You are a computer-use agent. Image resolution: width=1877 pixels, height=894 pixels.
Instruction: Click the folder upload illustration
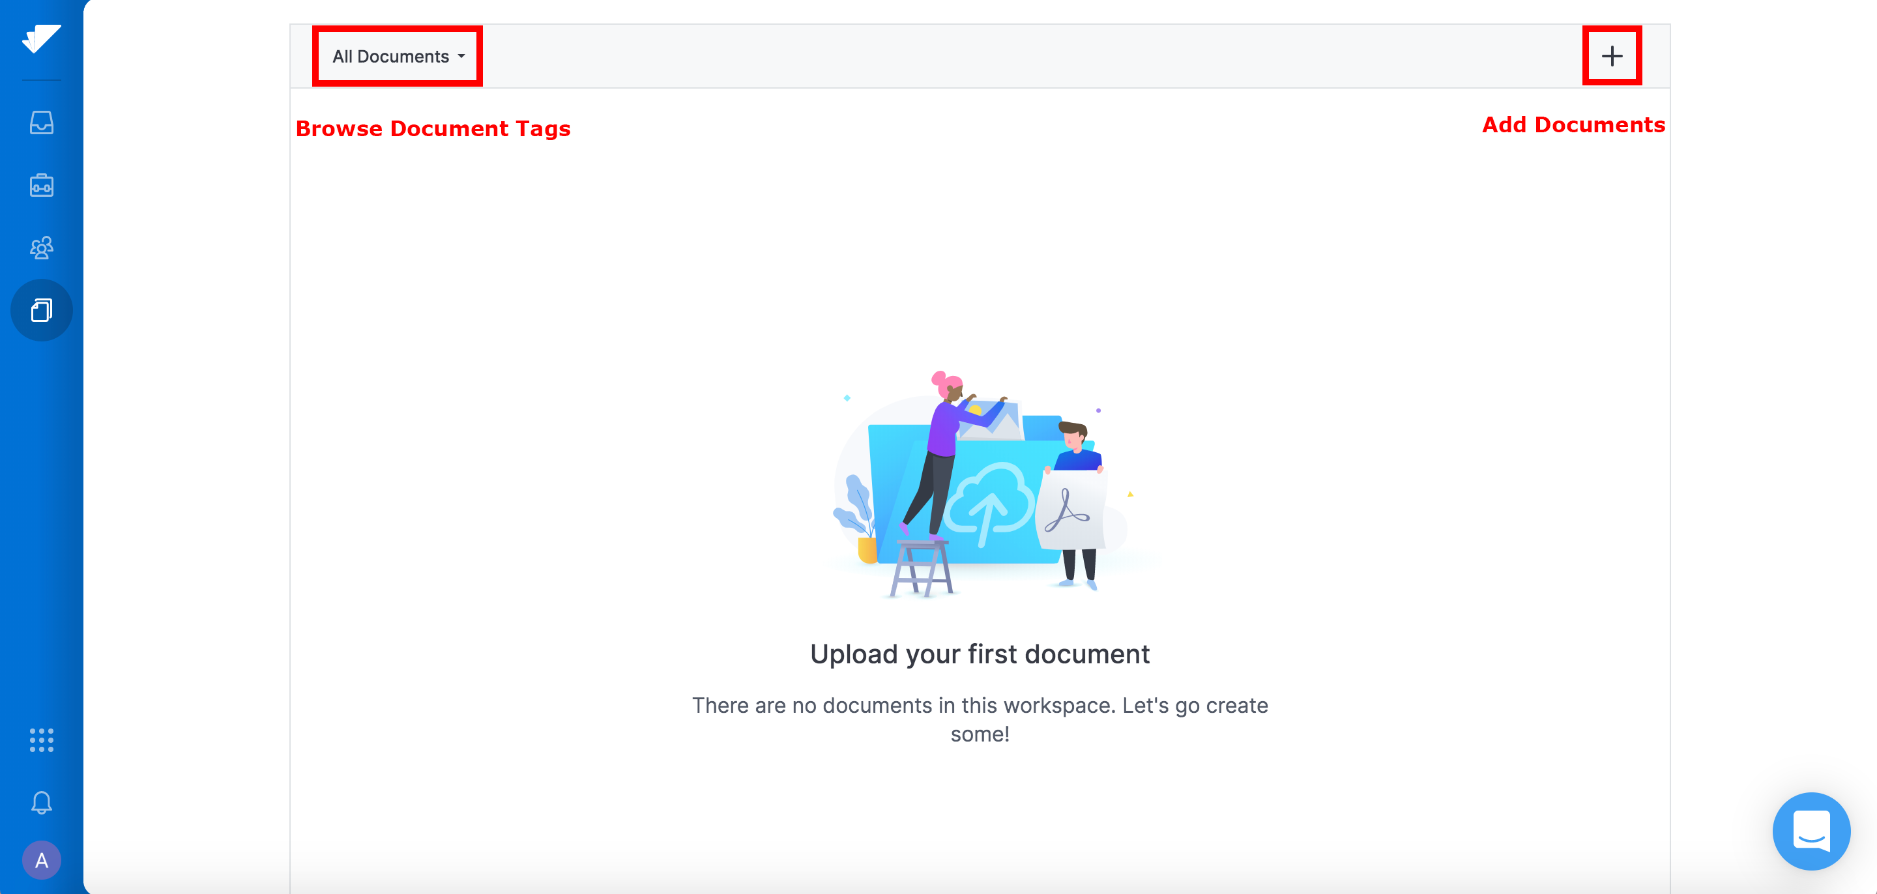coord(980,485)
